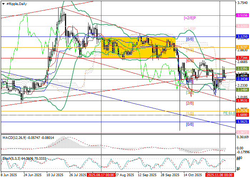Click the green 2.1484 price tag
Image resolution: width=250 pixels, height=179 pixels.
coord(243,90)
